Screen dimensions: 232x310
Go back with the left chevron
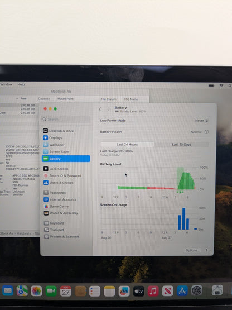pyautogui.click(x=100, y=109)
